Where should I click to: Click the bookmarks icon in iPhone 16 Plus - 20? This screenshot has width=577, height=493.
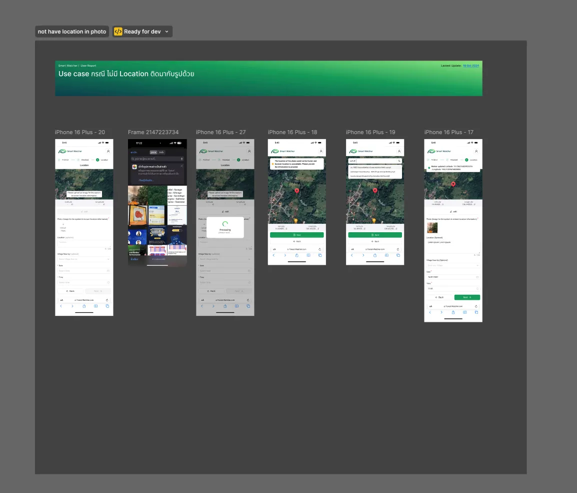95,306
